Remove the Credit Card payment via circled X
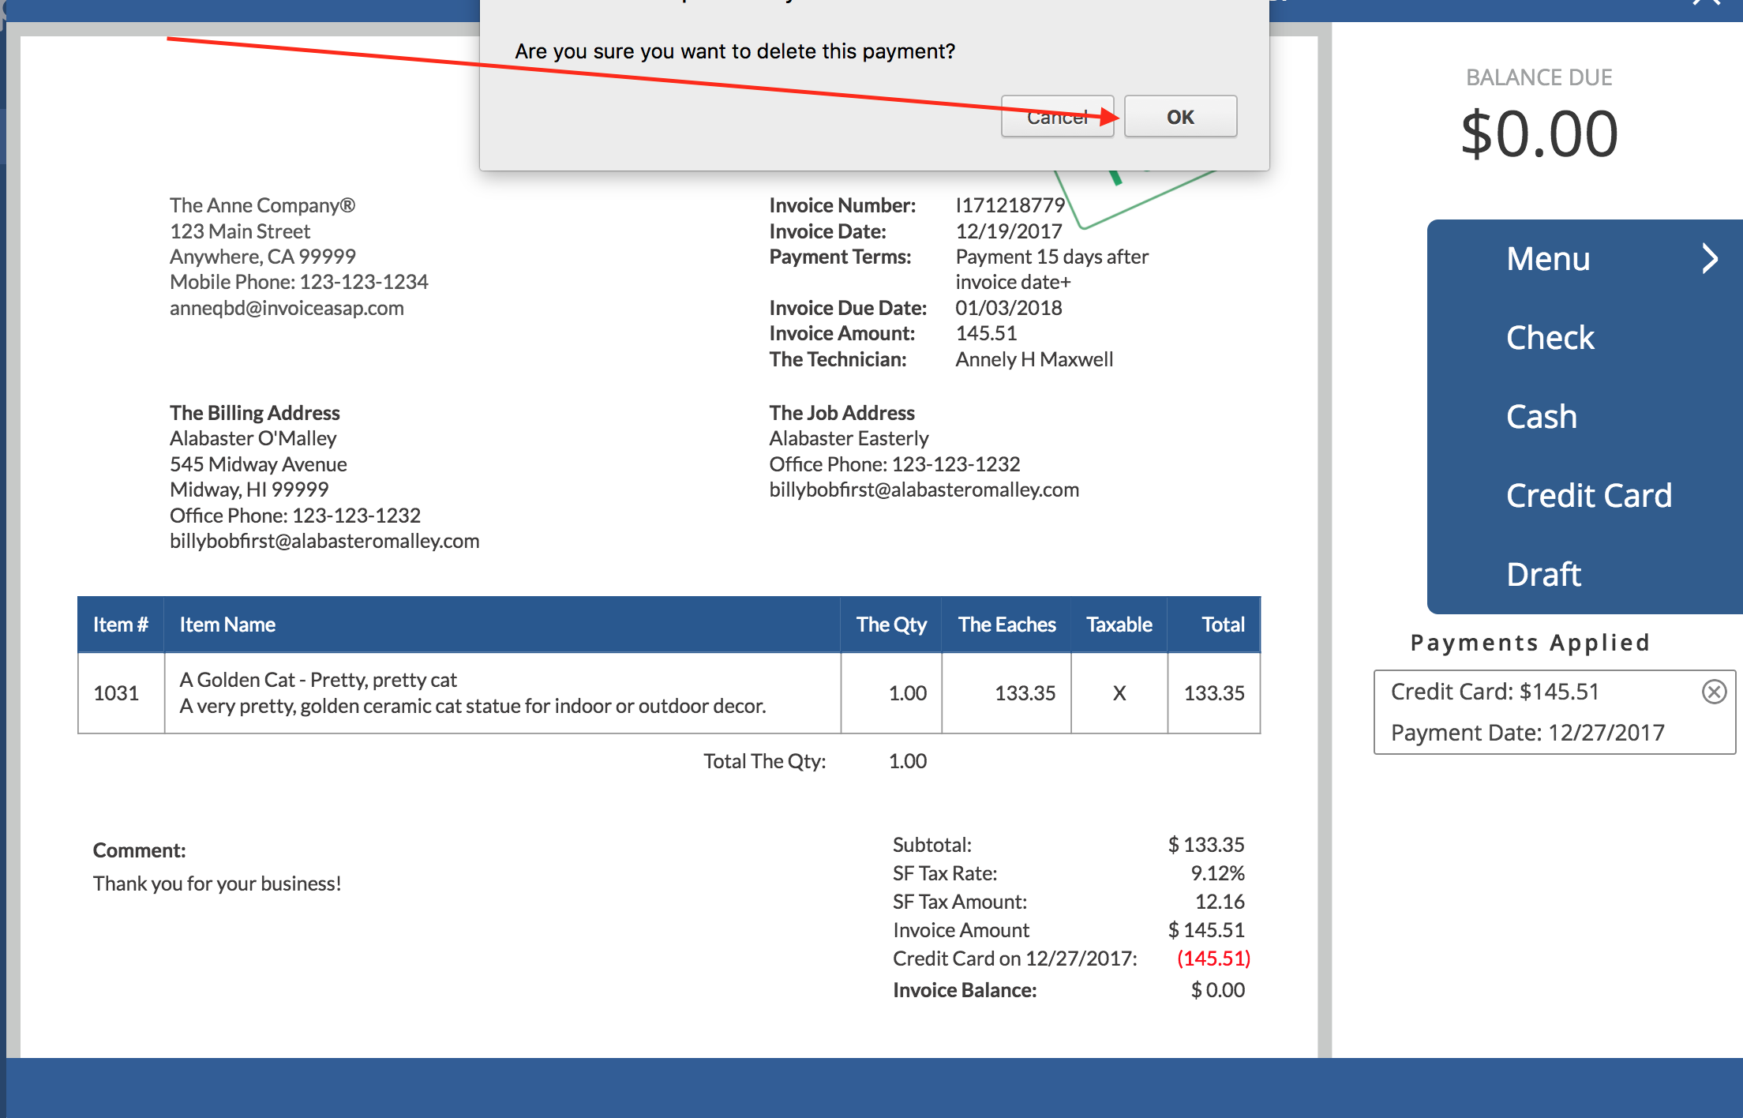Screen dimensions: 1743x1118 point(1714,692)
